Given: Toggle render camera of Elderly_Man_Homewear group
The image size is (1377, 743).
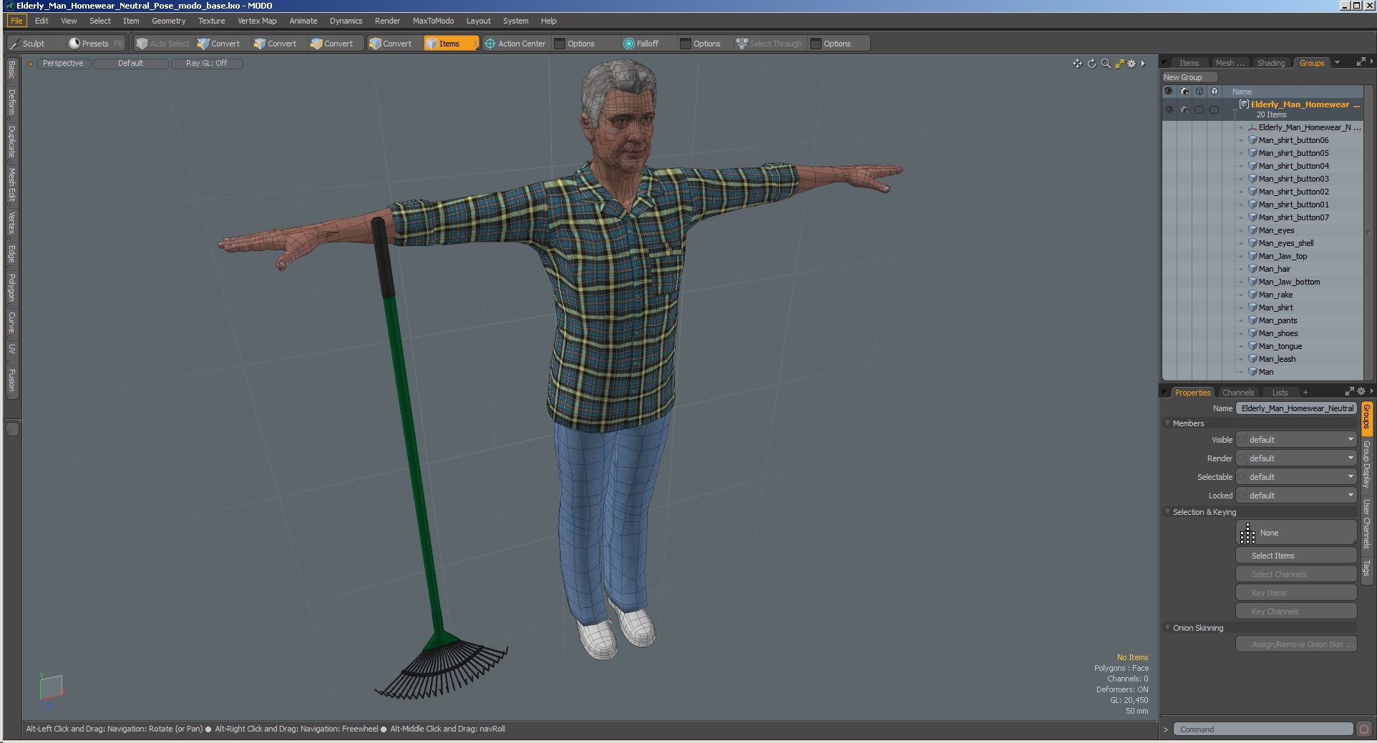Looking at the screenshot, I should tap(1184, 109).
